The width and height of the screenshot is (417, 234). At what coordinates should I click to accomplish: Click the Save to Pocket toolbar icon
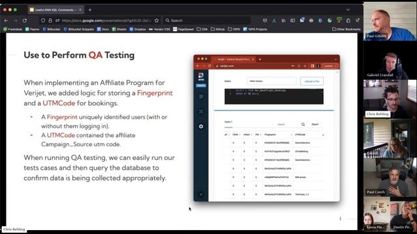click(x=265, y=20)
